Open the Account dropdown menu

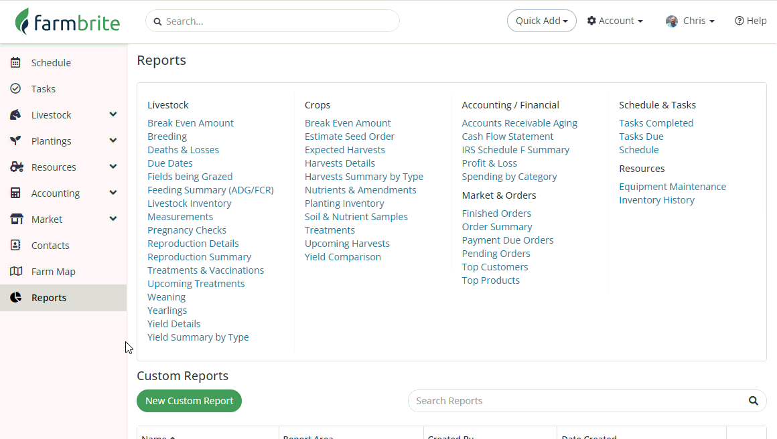point(615,21)
